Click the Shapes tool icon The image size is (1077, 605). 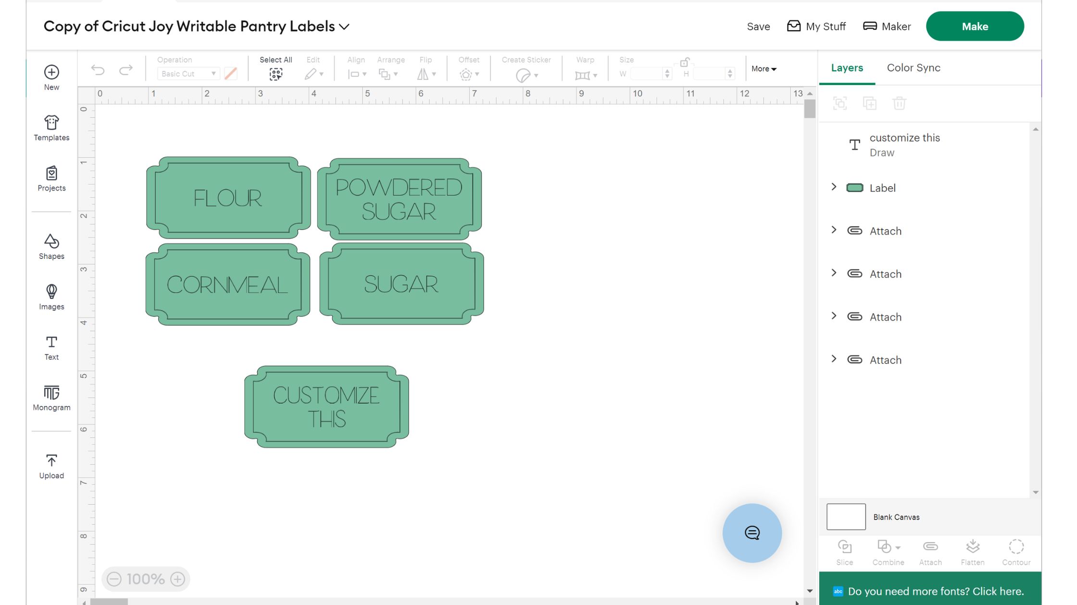(x=51, y=242)
